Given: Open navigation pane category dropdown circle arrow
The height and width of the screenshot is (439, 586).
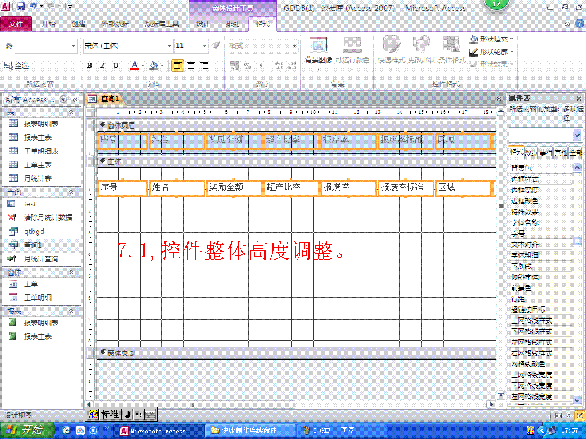Looking at the screenshot, I should pyautogui.click(x=63, y=99).
